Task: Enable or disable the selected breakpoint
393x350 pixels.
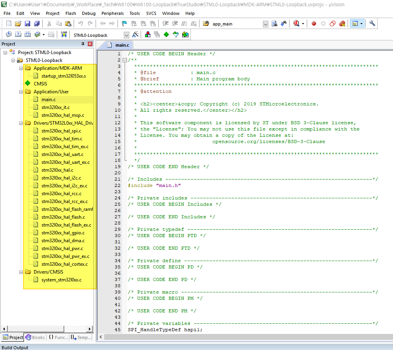Action: [x=323, y=24]
